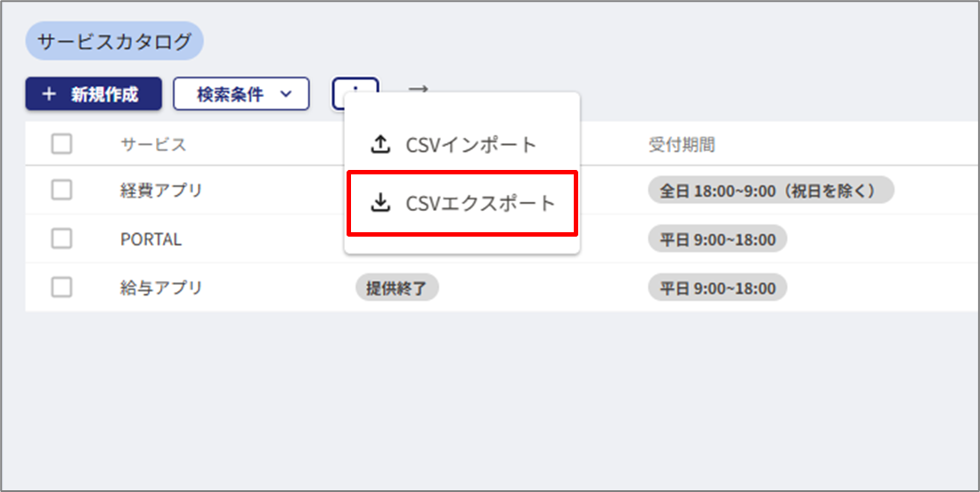Click the 受付期間 column header
Screen dimensions: 980x492
(682, 145)
